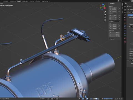
Task: Open the Scene properties tab icon
Action: [x=125, y=17]
